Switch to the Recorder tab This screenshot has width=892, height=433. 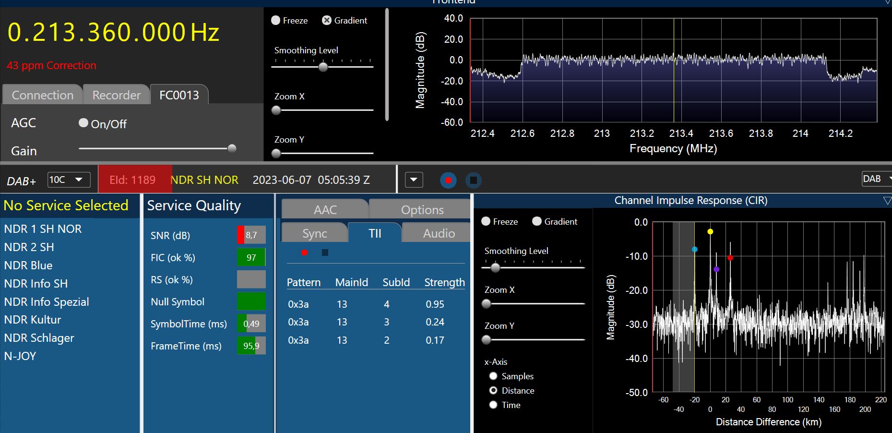117,95
